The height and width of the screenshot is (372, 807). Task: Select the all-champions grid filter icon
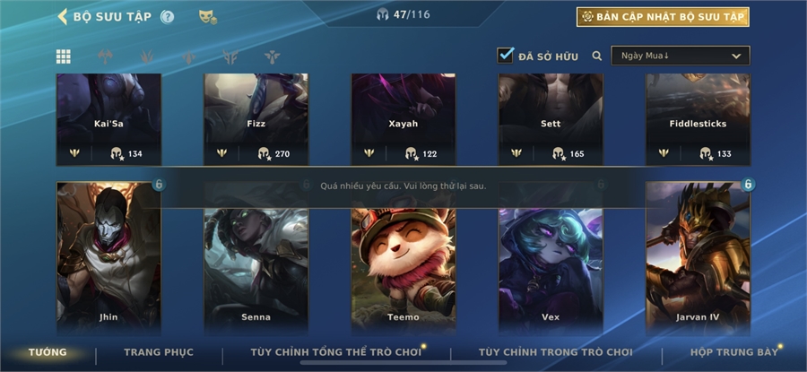64,56
